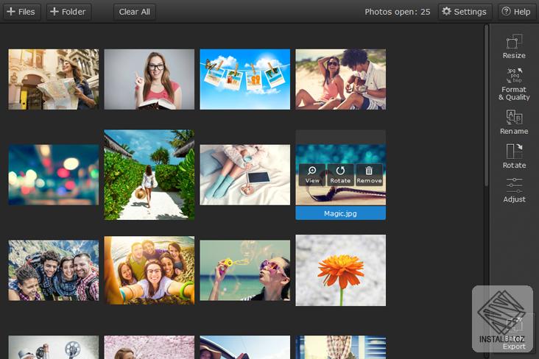Screen dimensions: 539x359
Task: Select the Rename tool
Action: (x=514, y=122)
